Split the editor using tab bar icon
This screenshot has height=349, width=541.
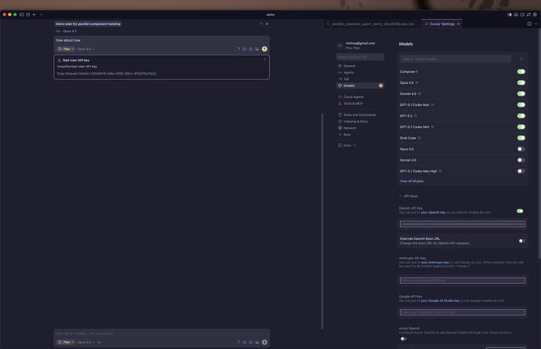pyautogui.click(x=529, y=24)
